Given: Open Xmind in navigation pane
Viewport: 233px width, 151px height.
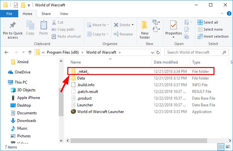Looking at the screenshot, I should click(19, 62).
